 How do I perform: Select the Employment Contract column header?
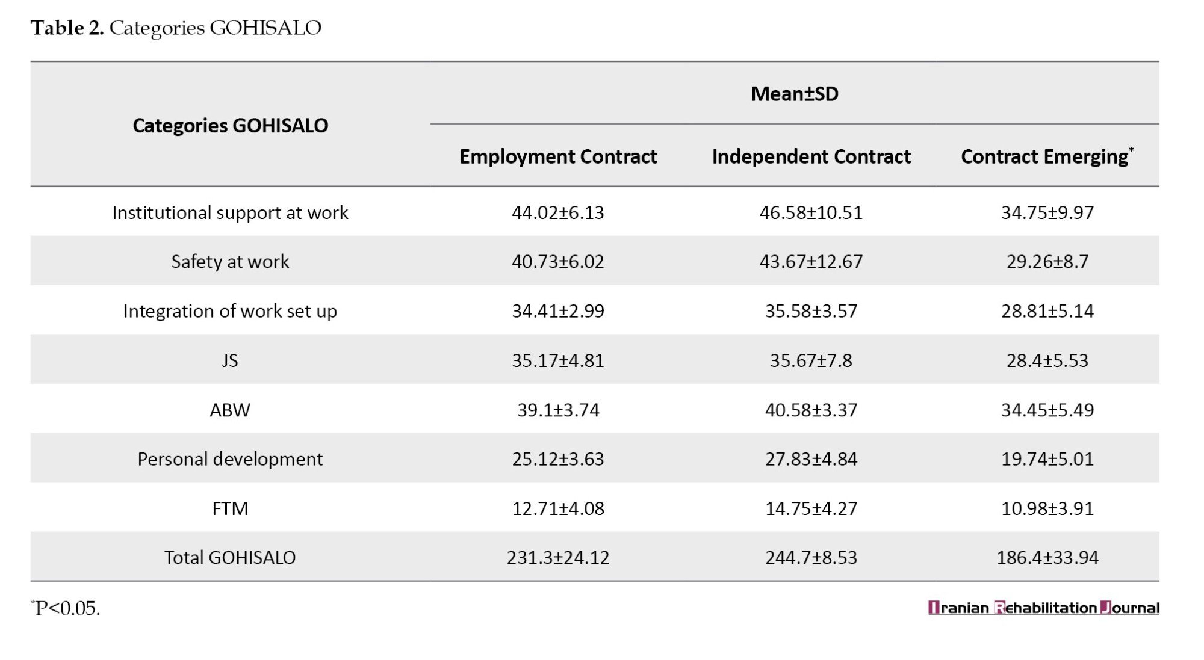pos(558,156)
